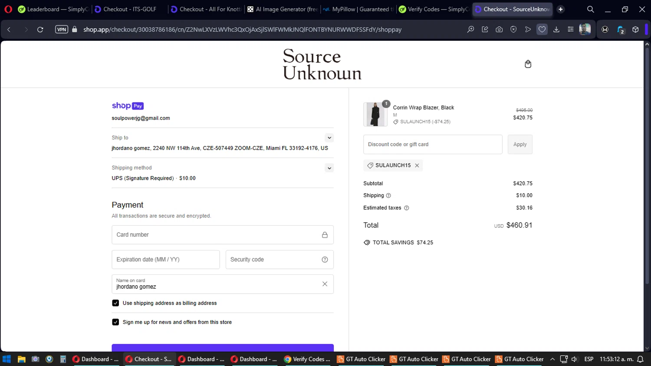Clear the Name on card field
The width and height of the screenshot is (651, 366).
325,284
